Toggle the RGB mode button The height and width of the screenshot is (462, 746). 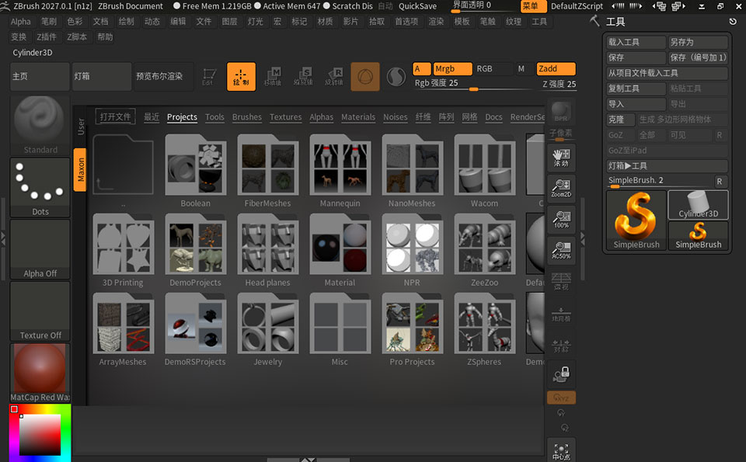[493, 69]
